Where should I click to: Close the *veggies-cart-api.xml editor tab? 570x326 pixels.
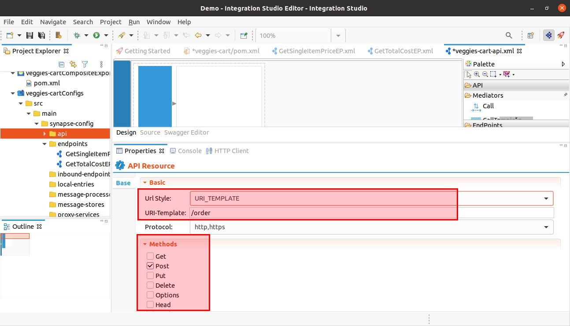[x=519, y=51]
